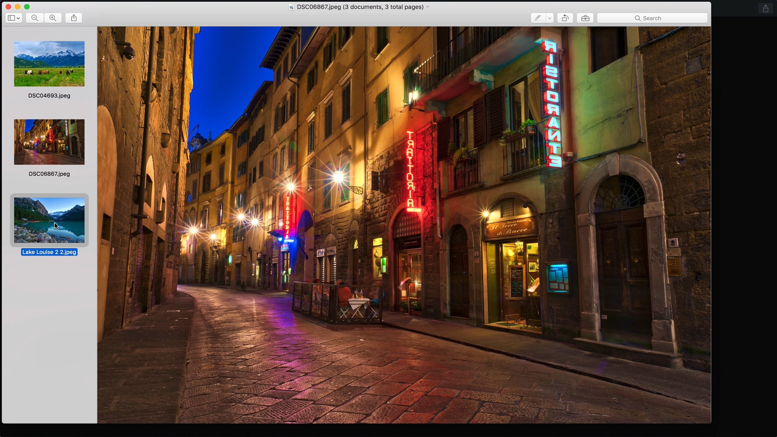Select the DSC04693.jpeg mountain thumbnail
Image resolution: width=777 pixels, height=437 pixels.
click(x=49, y=64)
